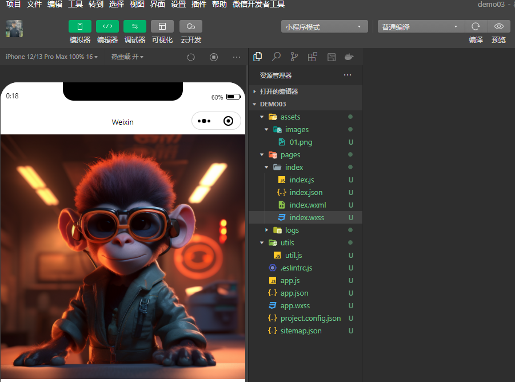Open the 文件 menu
The height and width of the screenshot is (382, 515).
coord(34,4)
